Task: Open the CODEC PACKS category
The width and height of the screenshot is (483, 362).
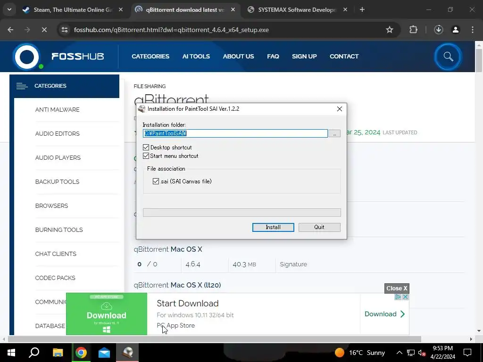Action: 55,278
